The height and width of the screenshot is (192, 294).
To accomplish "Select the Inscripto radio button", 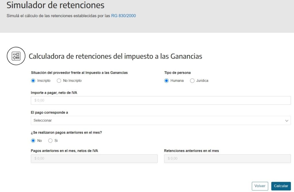I will 33,81.
